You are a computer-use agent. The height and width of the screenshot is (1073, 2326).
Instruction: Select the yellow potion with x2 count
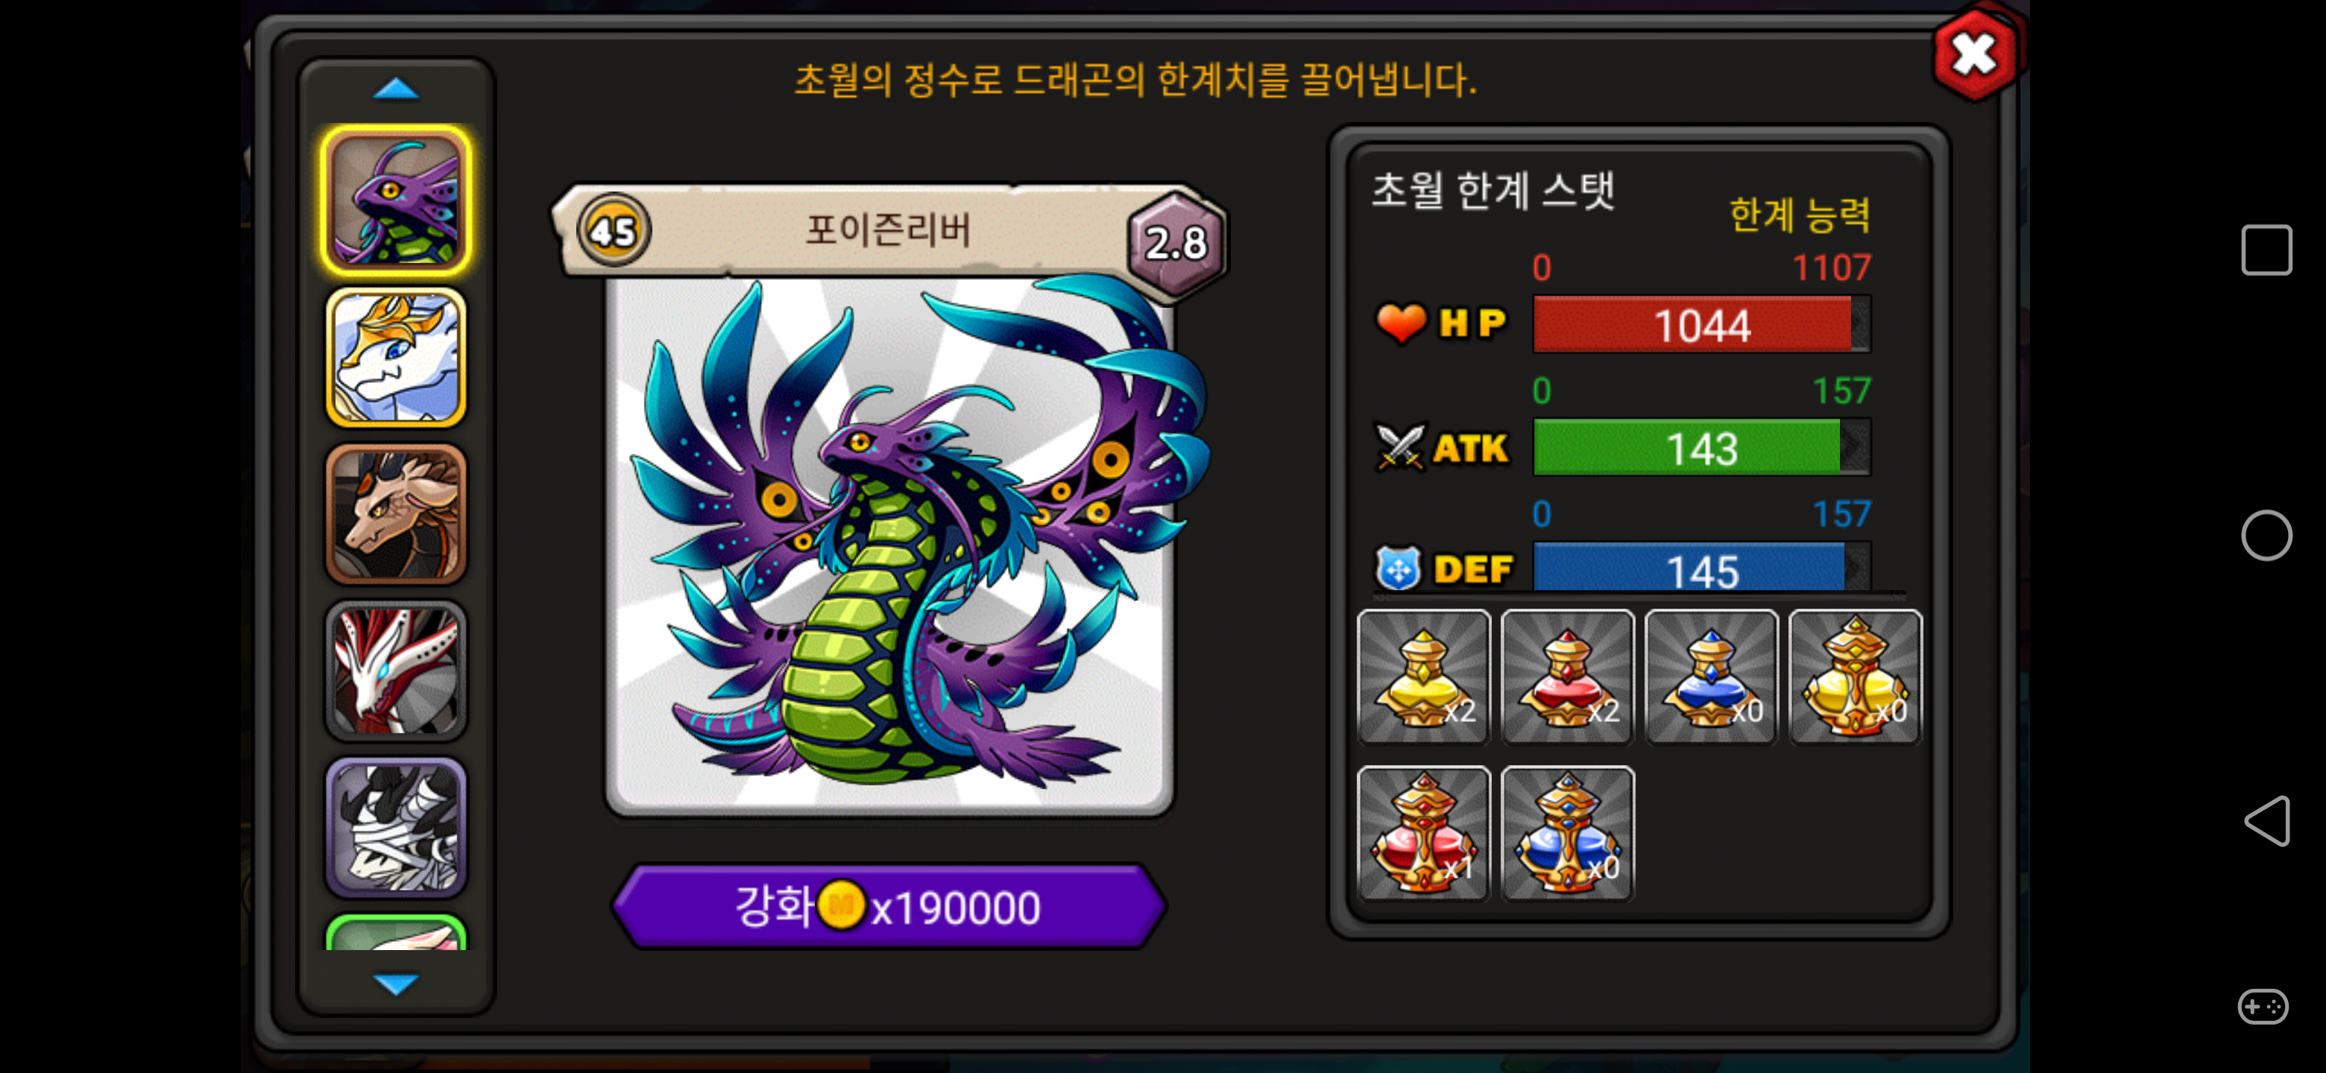point(1424,677)
